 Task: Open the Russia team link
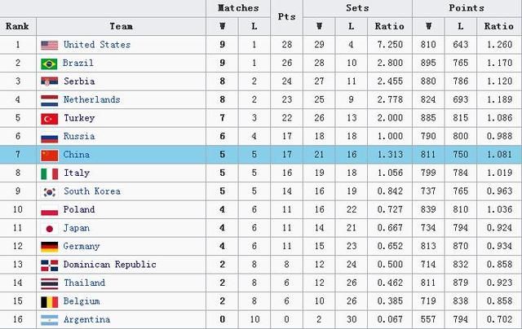coord(78,136)
